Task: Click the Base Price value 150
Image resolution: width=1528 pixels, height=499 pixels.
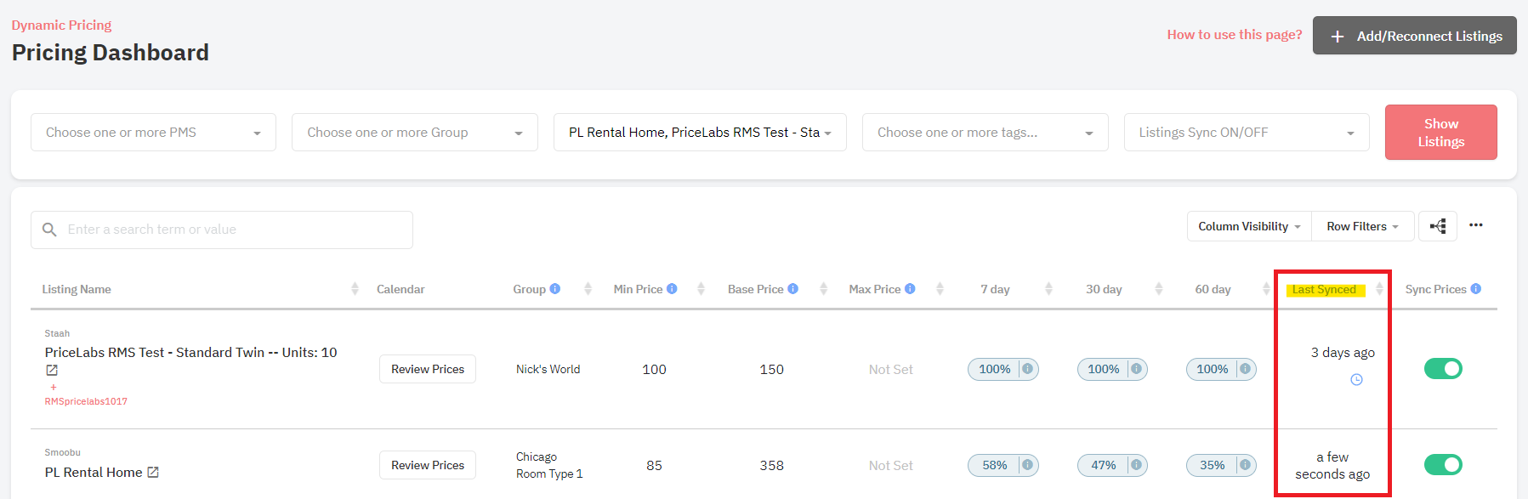Action: (772, 370)
